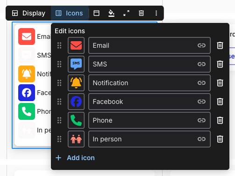Change the In person people icon
This screenshot has width=235, height=176.
[x=76, y=139]
